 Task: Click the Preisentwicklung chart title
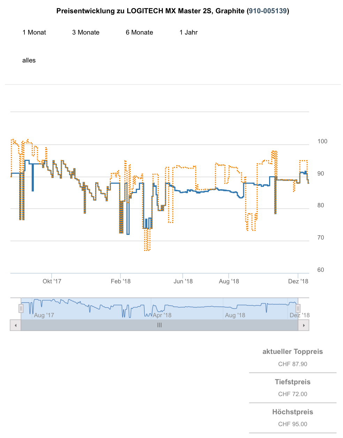151,11
